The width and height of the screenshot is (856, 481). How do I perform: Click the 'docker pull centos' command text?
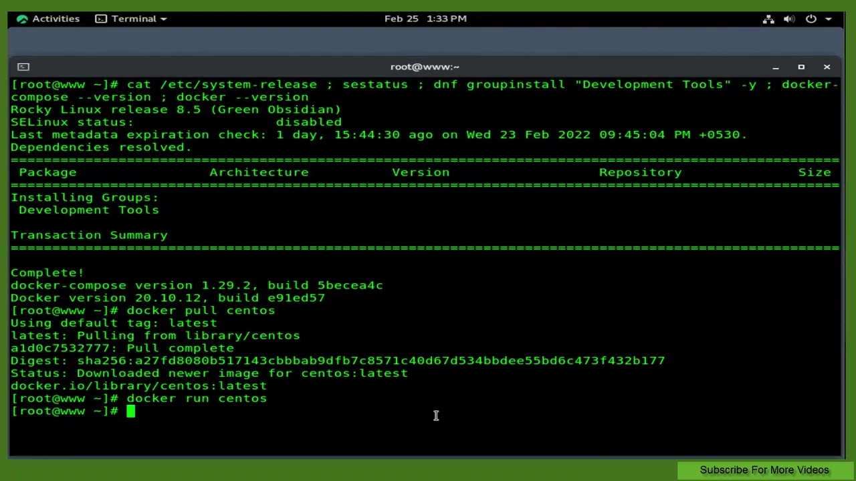[x=201, y=311]
